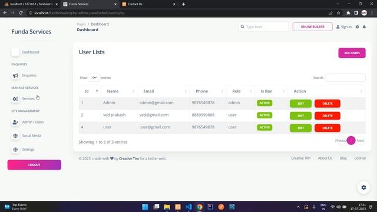Open the Windows Start menu
This screenshot has width=377, height=212.
145,207
